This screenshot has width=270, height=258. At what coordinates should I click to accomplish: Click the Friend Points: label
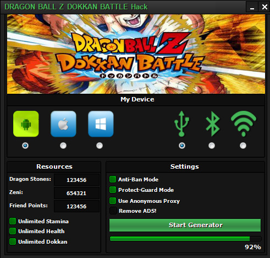(29, 206)
